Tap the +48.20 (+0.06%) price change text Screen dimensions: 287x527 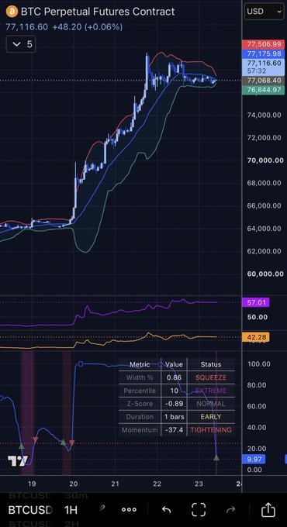pos(87,27)
